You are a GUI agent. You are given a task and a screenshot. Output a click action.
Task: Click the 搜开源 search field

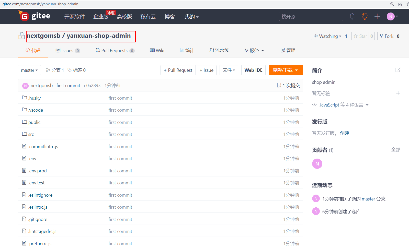[x=311, y=16]
